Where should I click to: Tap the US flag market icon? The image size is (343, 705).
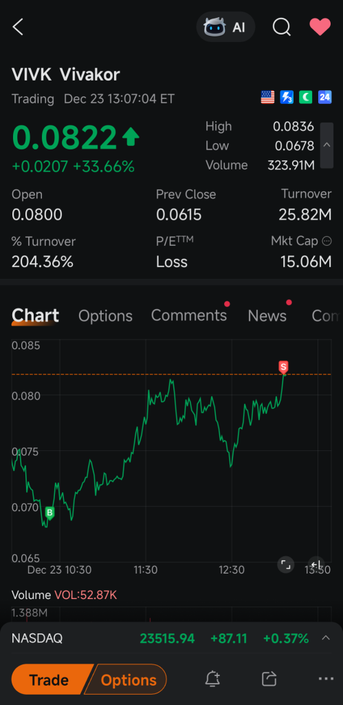(267, 97)
